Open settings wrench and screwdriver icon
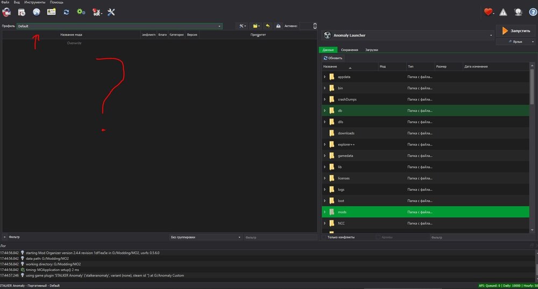 pos(111,12)
